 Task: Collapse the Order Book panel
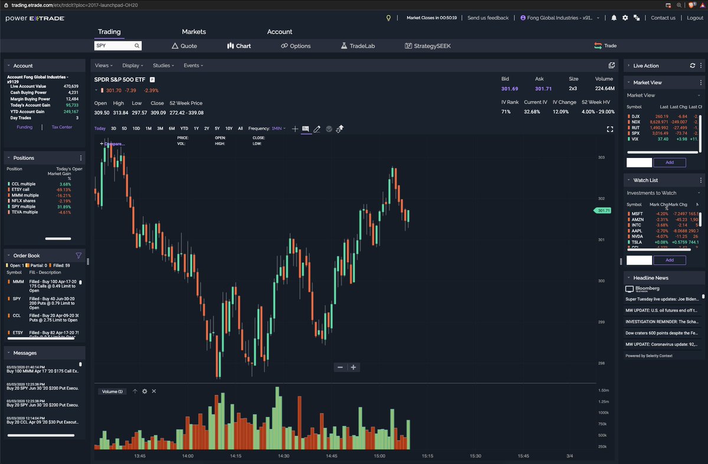click(x=9, y=256)
